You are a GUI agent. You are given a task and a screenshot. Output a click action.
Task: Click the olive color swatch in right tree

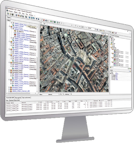pyautogui.click(x=115, y=51)
